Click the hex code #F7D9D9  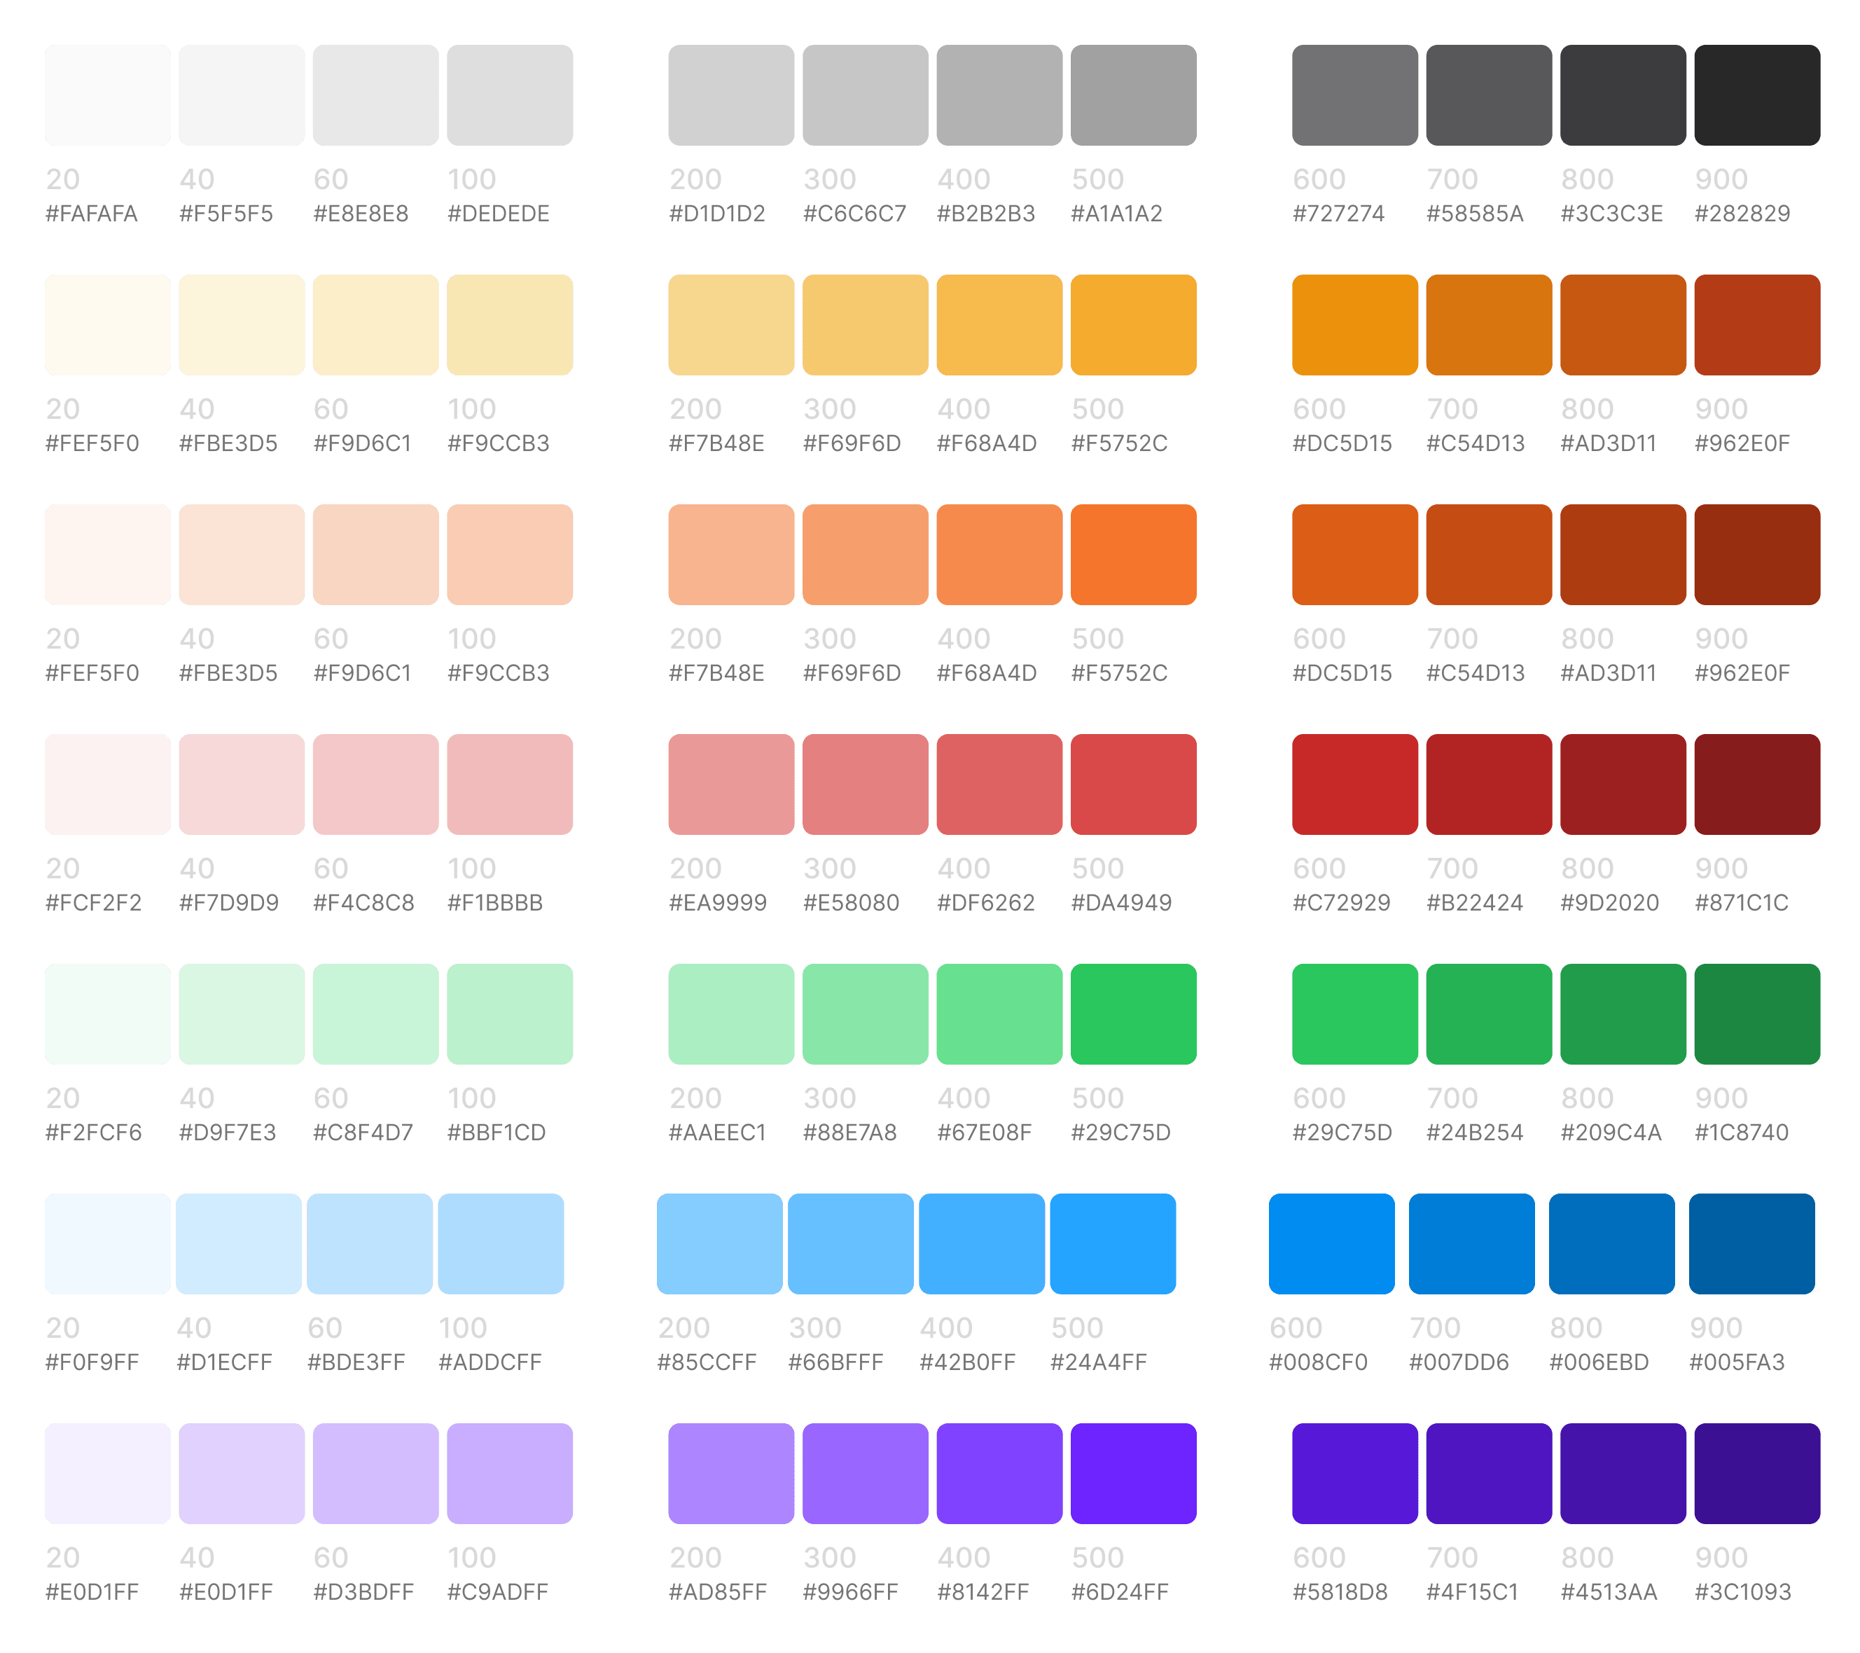(x=229, y=903)
